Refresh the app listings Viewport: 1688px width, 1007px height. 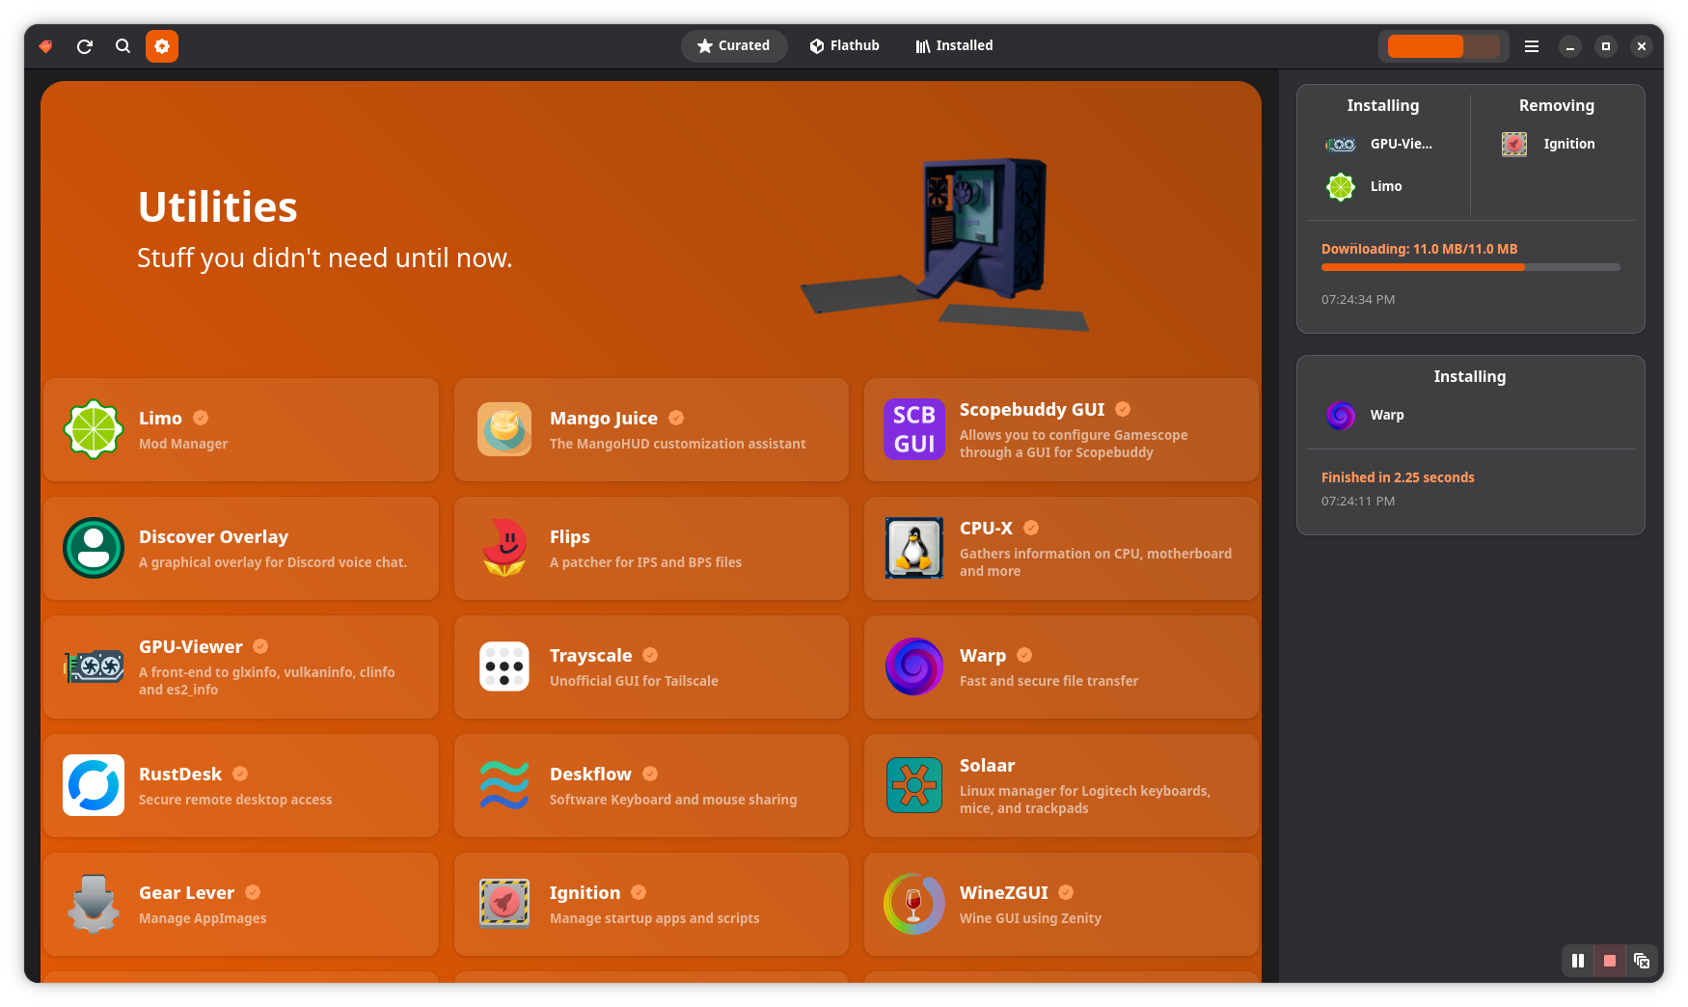point(85,46)
